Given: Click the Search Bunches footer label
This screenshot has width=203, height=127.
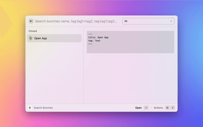Looking at the screenshot, I should (x=43, y=108).
